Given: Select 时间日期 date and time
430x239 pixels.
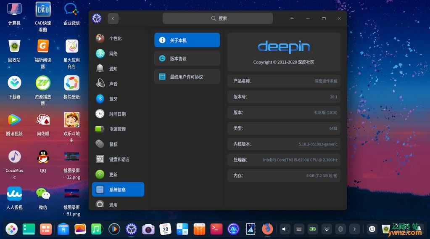Looking at the screenshot, I should point(118,114).
